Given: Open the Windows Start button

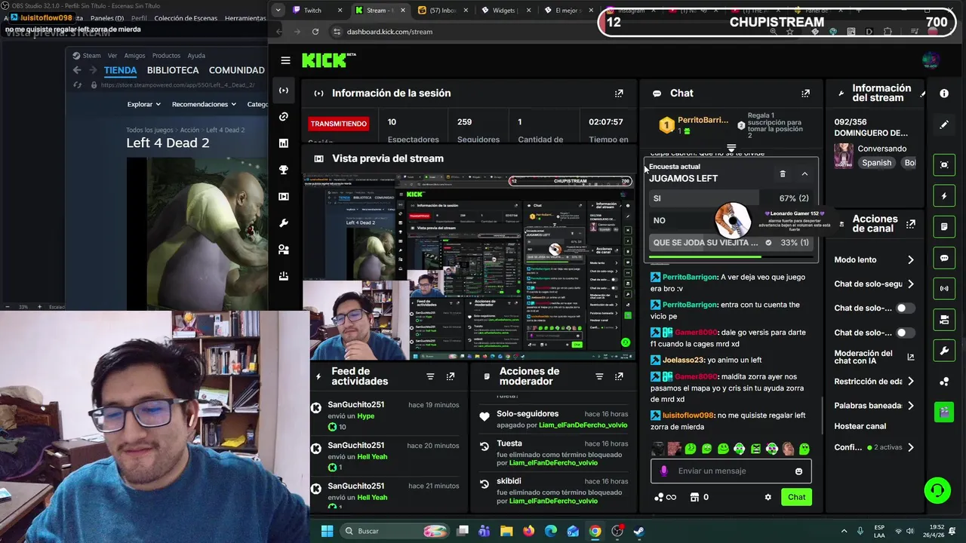Looking at the screenshot, I should point(327,531).
